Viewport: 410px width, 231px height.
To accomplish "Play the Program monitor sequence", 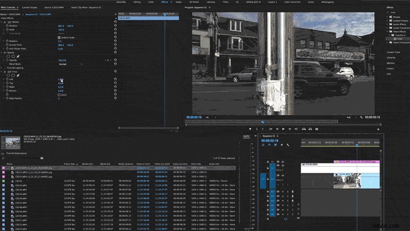I will 283,129.
